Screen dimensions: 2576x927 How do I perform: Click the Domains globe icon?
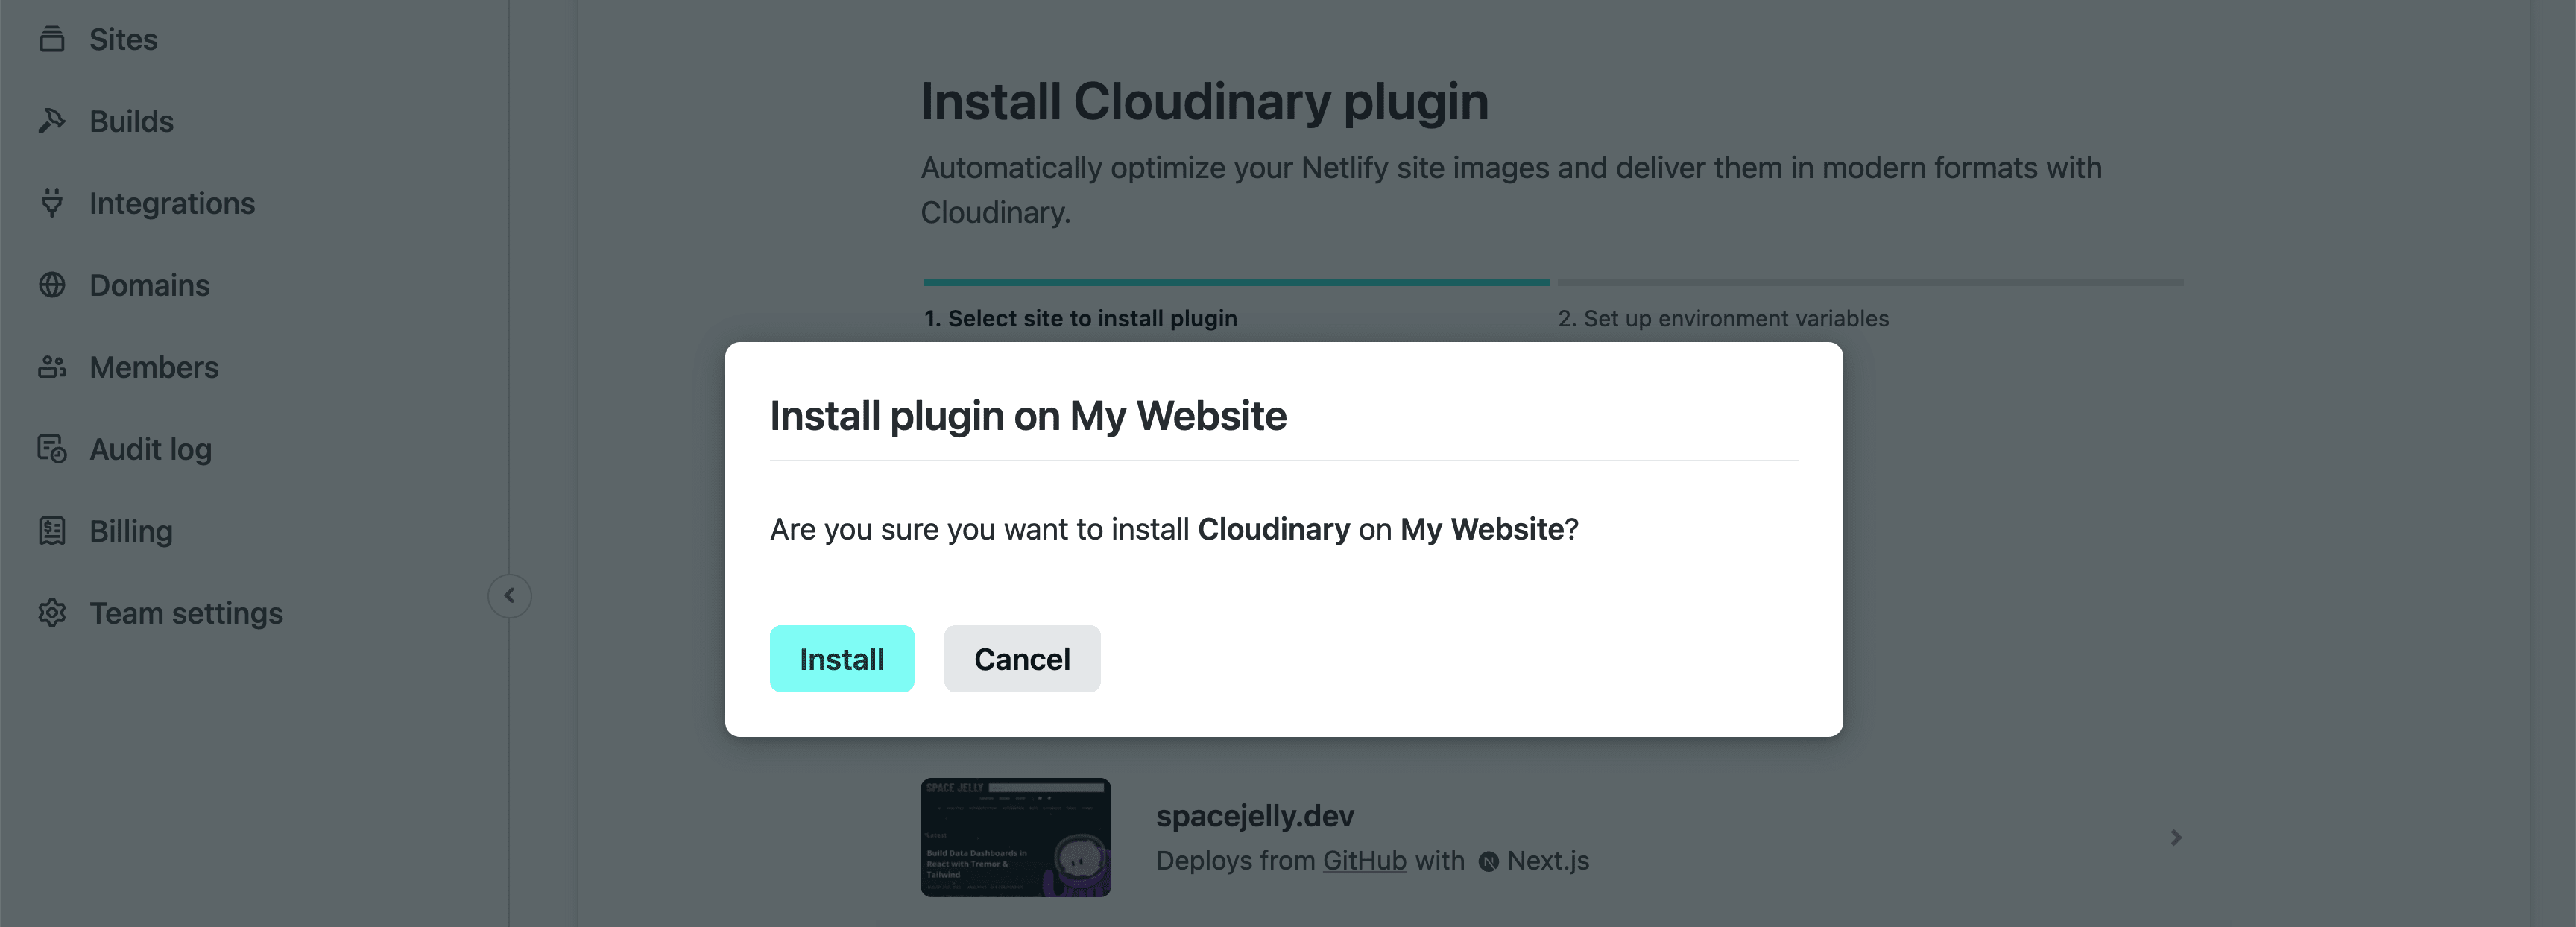pyautogui.click(x=52, y=285)
